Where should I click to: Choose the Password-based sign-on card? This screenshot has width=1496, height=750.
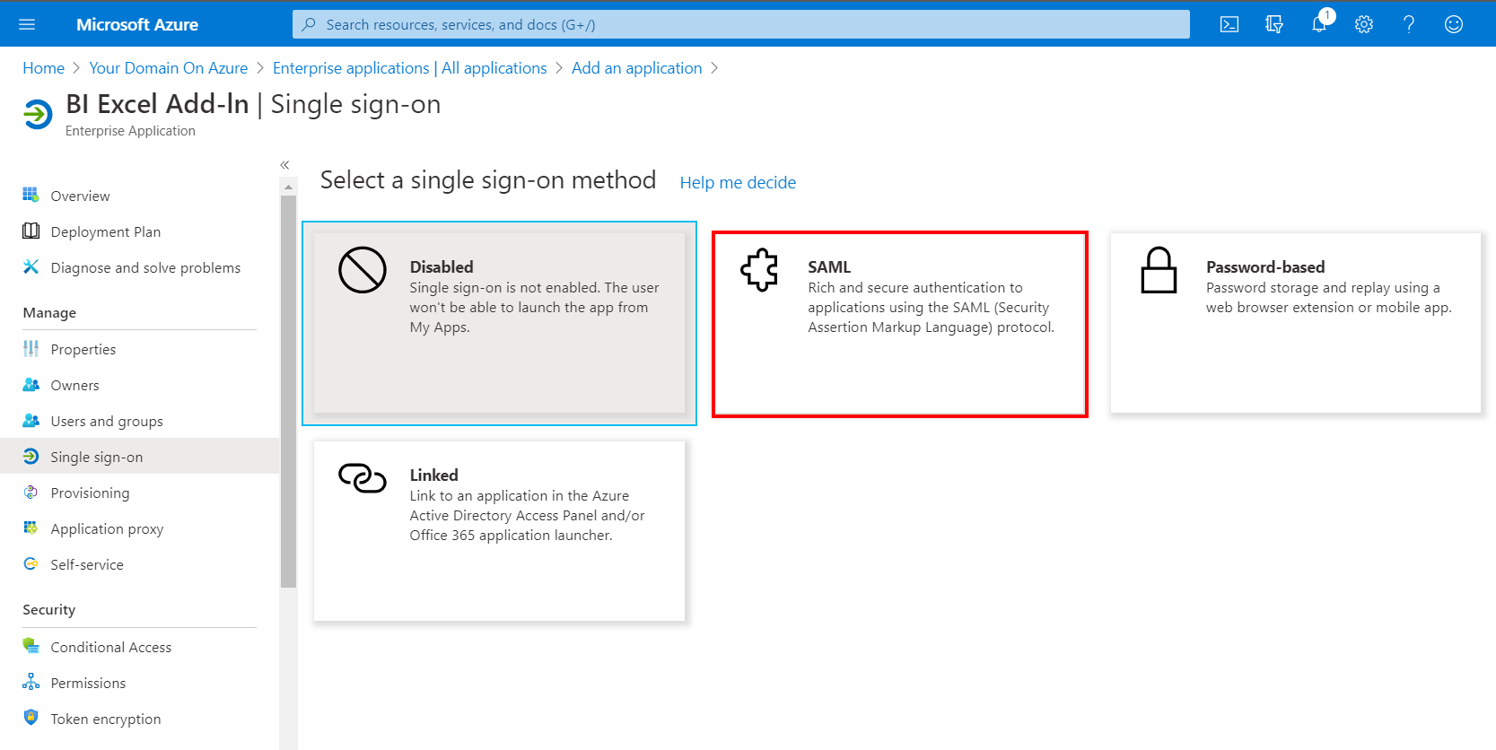coord(1296,323)
